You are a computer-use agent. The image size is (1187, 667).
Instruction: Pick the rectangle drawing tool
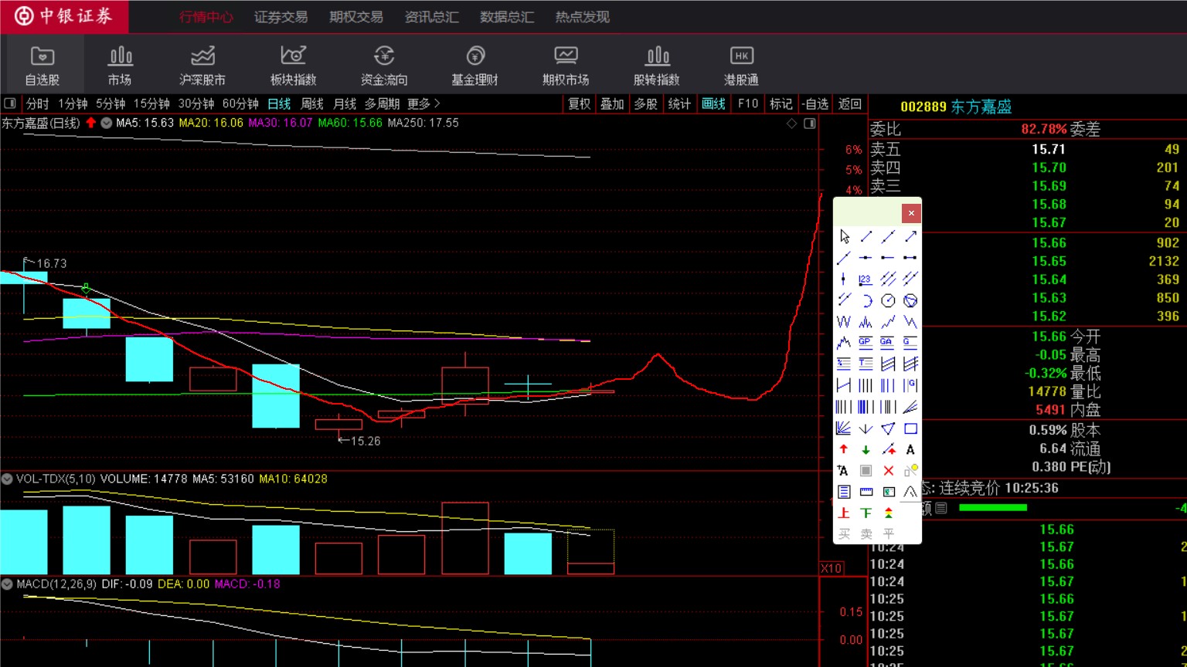pyautogui.click(x=910, y=428)
